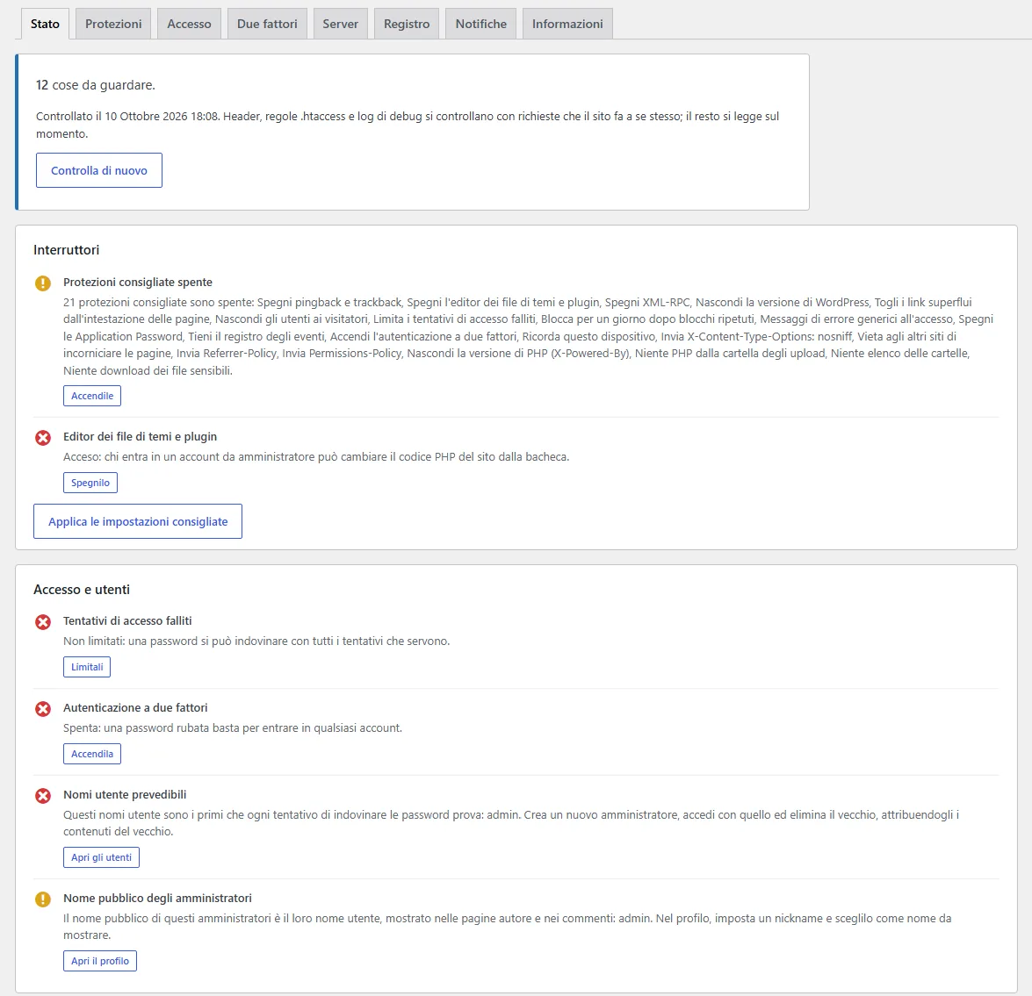Click the error icon beside Autenticazione a due fattori
Image resolution: width=1032 pixels, height=996 pixels.
tap(43, 709)
